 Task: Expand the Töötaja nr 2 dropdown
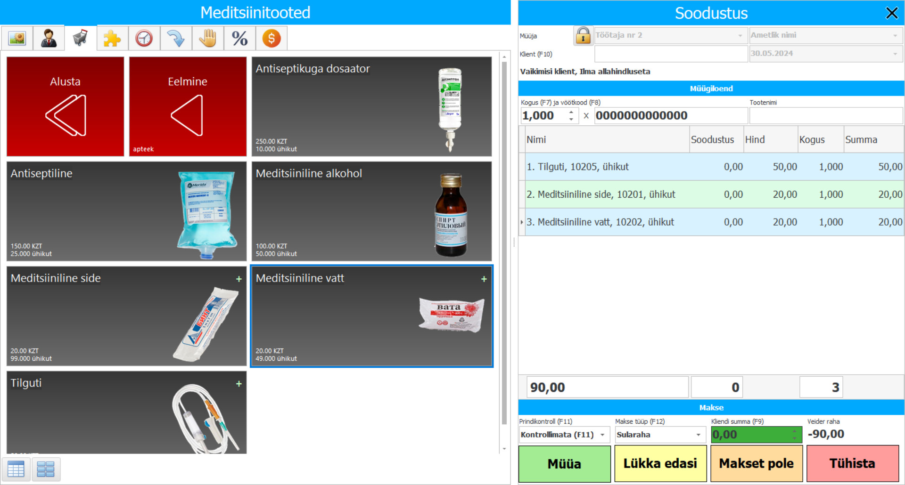(x=740, y=35)
